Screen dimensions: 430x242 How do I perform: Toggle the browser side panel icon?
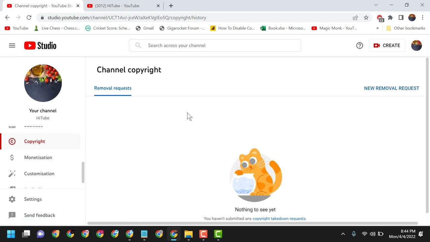(x=401, y=17)
